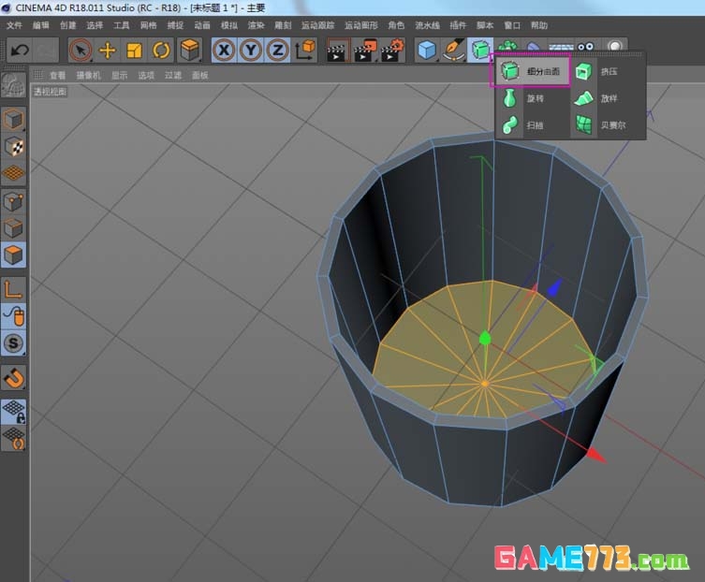Click the green Y-axis gizmo handle
Image resolution: width=705 pixels, height=582 pixels.
484,338
